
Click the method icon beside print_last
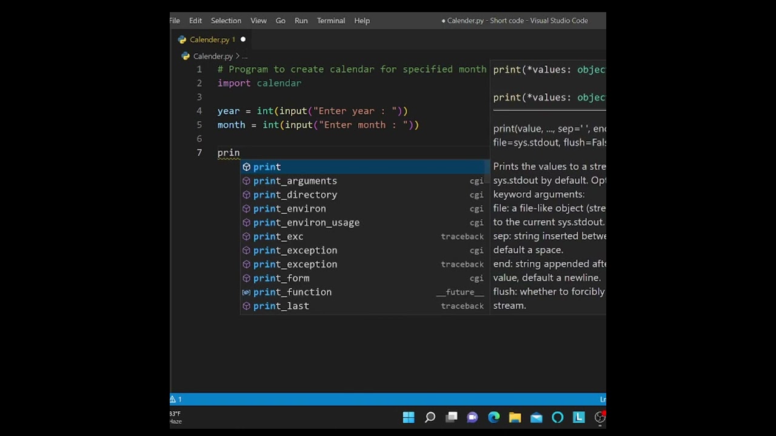tap(246, 306)
